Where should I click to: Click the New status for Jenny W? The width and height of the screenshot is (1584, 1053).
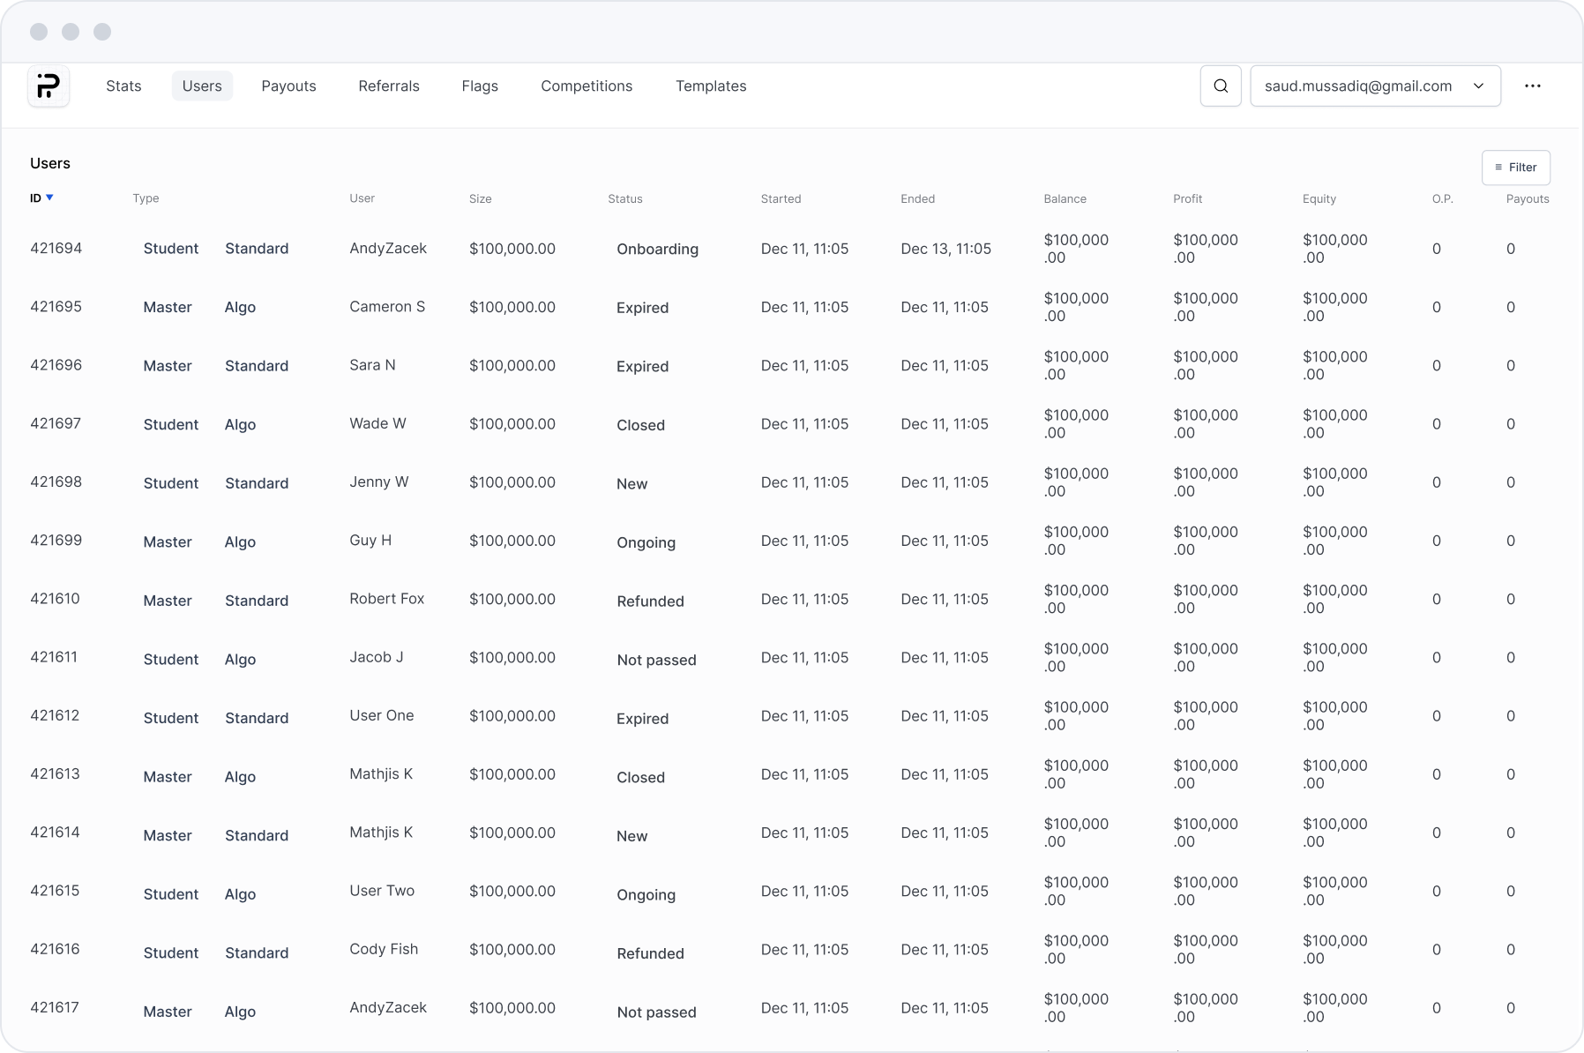click(631, 483)
